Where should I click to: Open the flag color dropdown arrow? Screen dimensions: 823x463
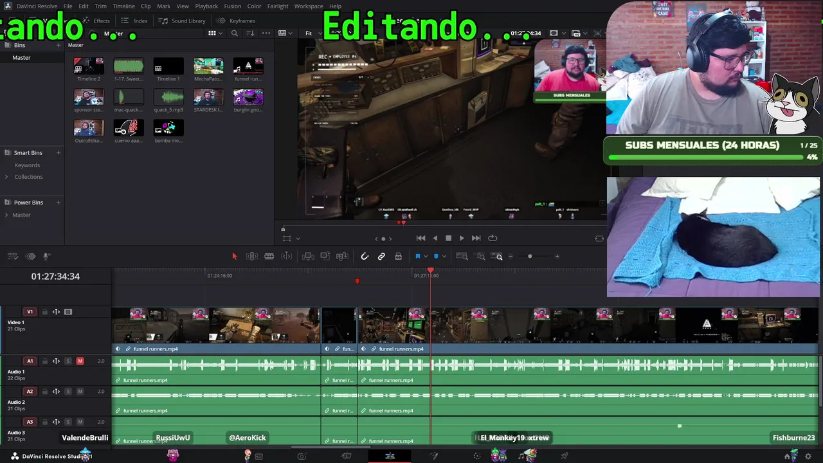tap(426, 257)
